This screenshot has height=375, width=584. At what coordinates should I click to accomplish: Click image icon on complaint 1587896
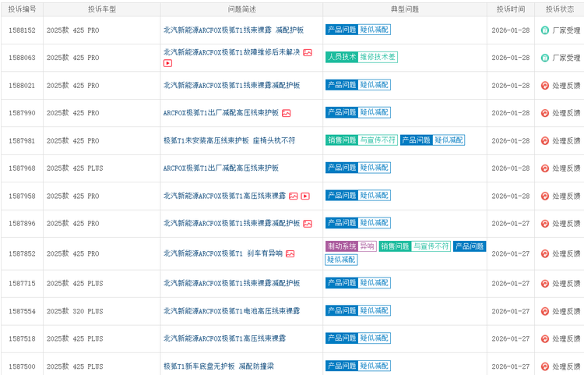(x=308, y=224)
